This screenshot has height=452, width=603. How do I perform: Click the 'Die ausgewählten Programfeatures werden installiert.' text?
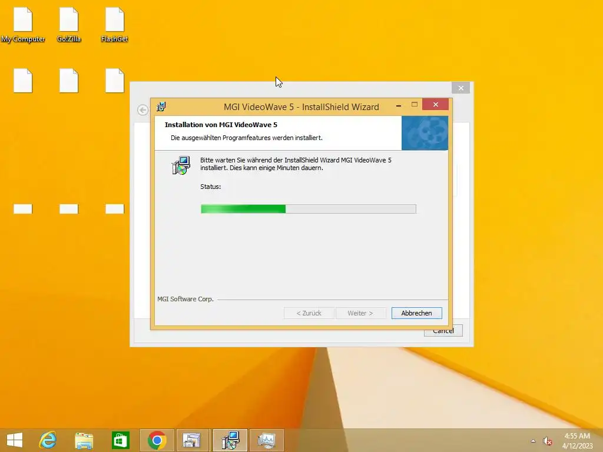pyautogui.click(x=247, y=138)
